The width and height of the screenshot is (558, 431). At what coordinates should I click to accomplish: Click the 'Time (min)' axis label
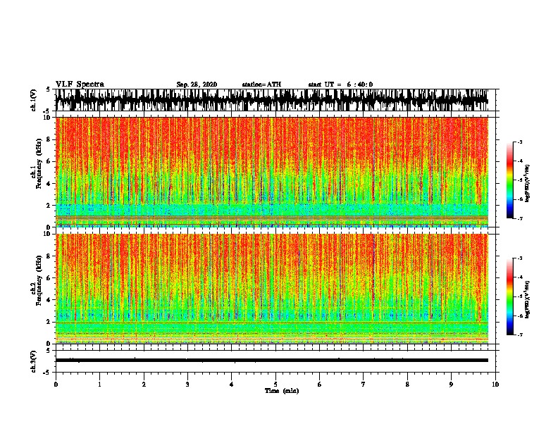(x=282, y=391)
